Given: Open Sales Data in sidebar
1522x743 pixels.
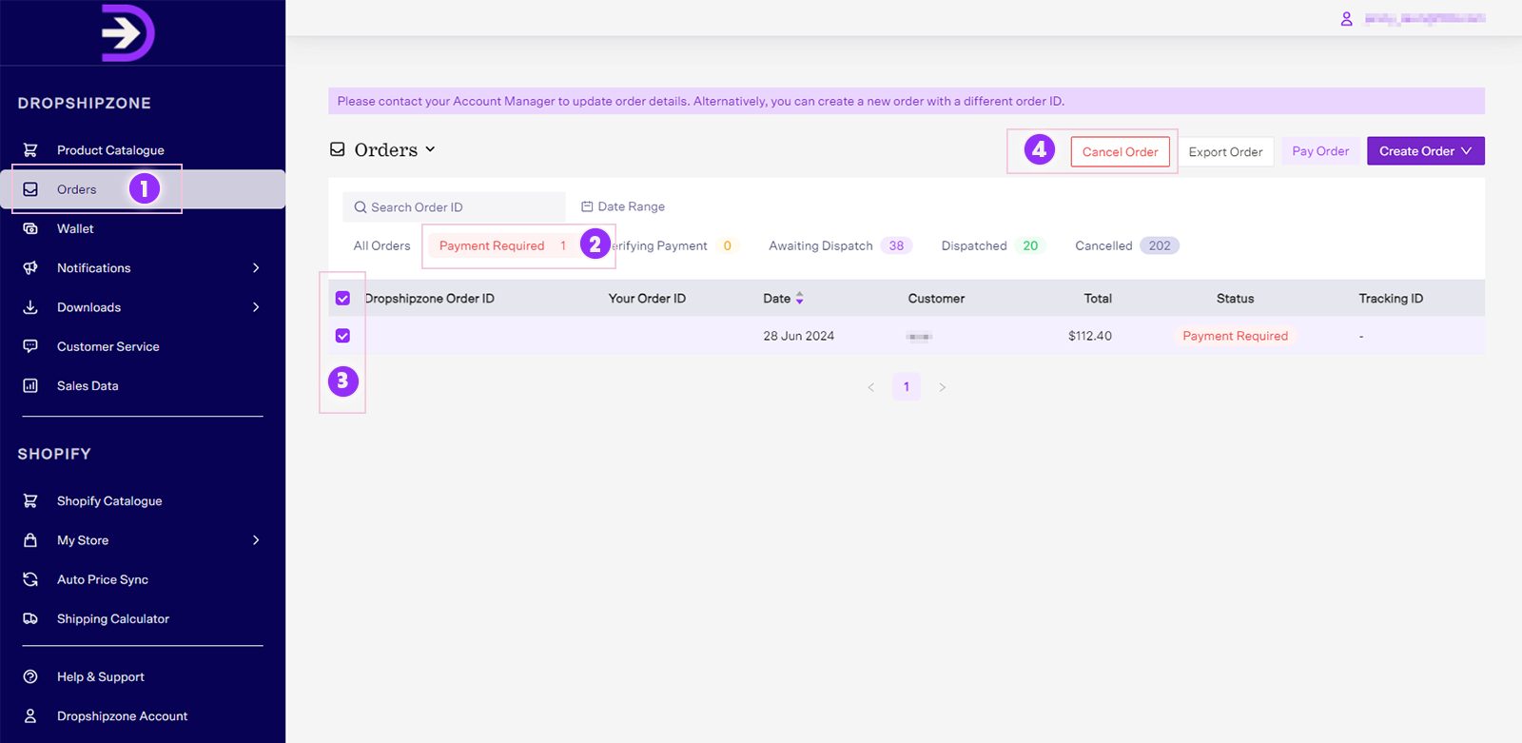Looking at the screenshot, I should click(88, 385).
